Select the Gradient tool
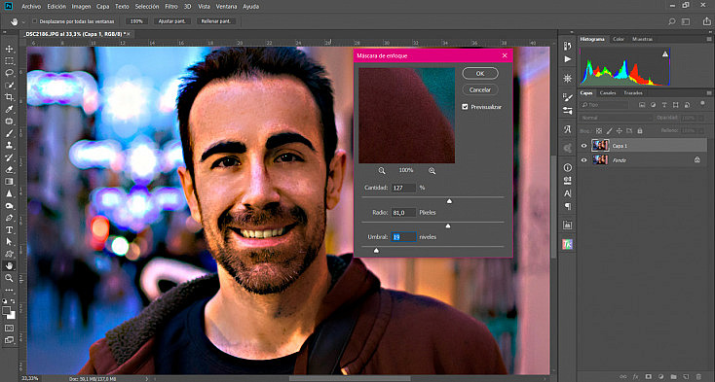 [x=9, y=182]
